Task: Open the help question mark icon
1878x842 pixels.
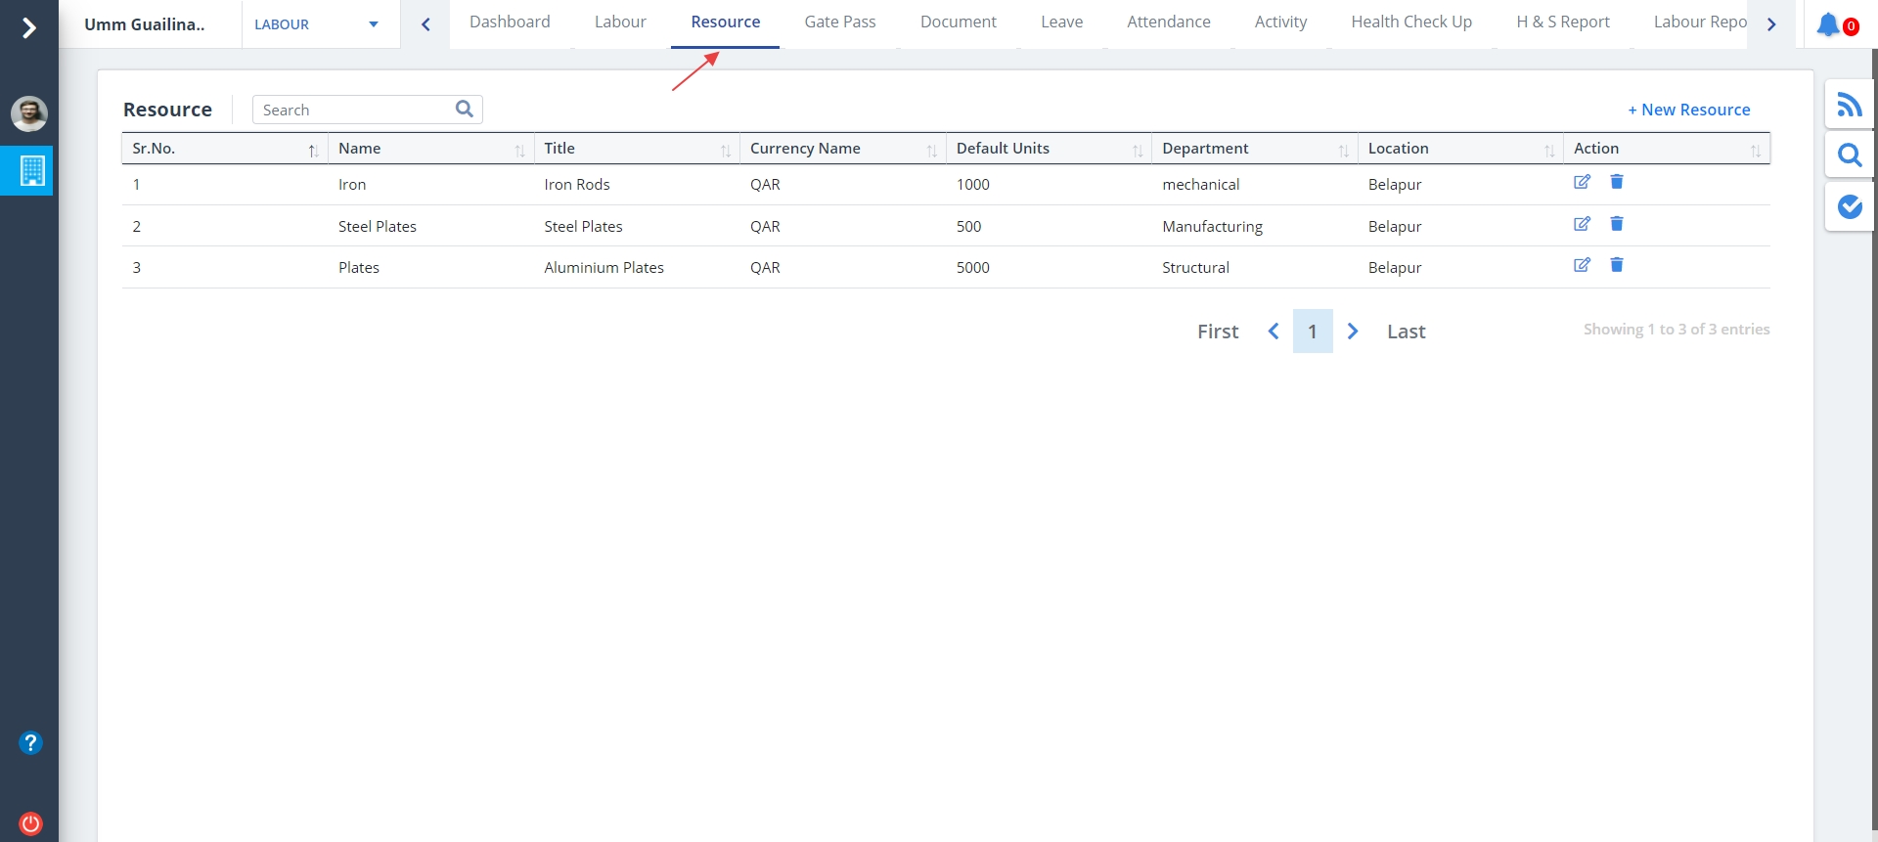Action: pos(30,743)
